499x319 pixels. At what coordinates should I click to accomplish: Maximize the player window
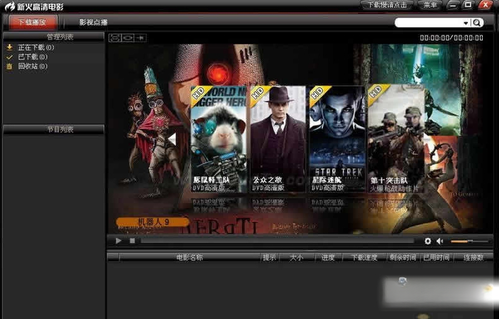click(x=468, y=5)
